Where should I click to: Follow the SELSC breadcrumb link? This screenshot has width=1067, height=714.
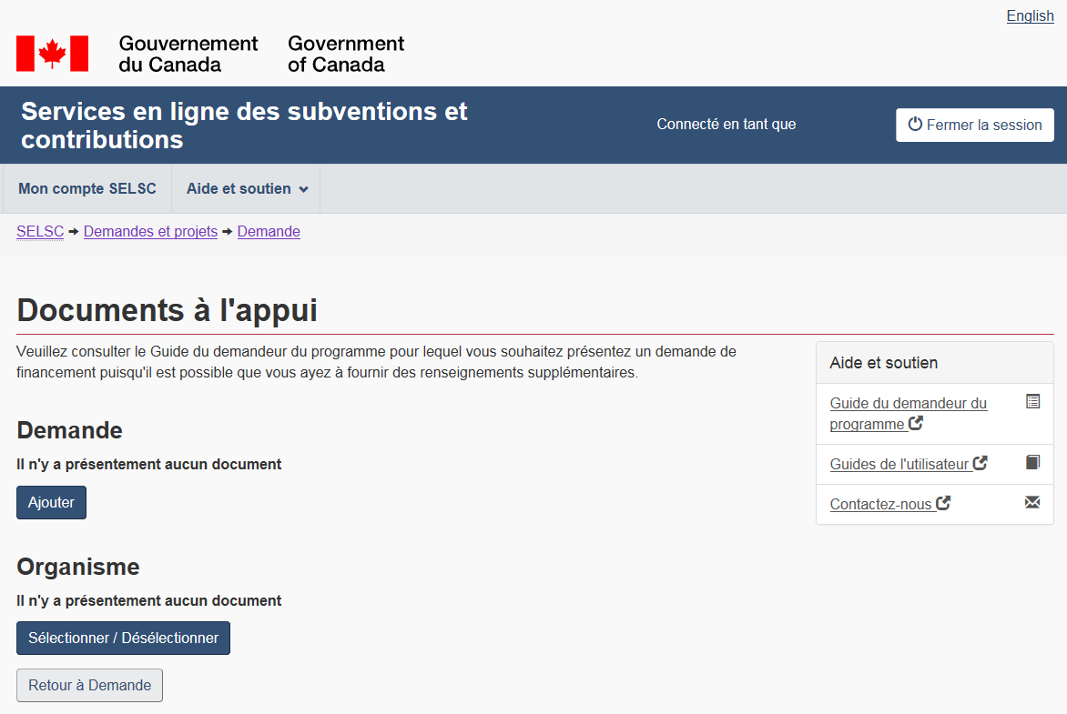(x=40, y=232)
